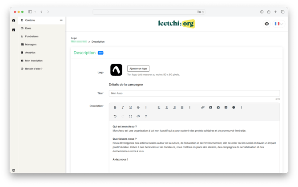Click the user profile icon in left rail
Viewport: 298px width, 187px height.
coord(13,20)
